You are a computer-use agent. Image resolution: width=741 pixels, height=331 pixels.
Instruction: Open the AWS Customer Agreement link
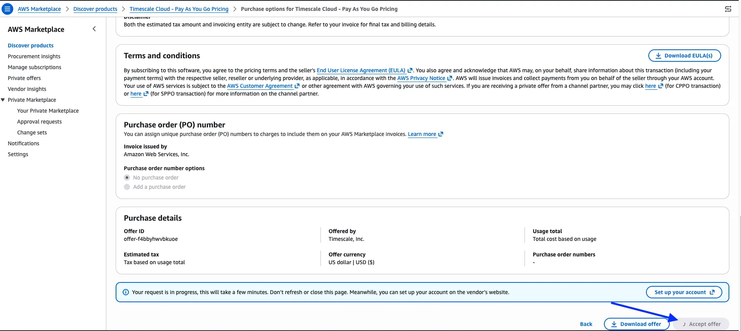point(260,86)
